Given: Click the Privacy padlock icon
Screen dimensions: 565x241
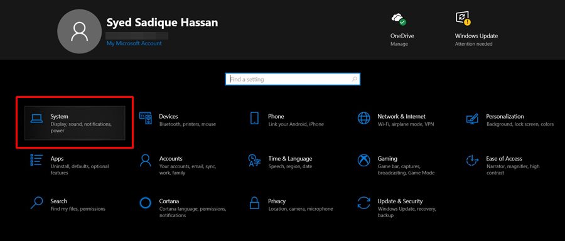Looking at the screenshot, I should point(254,203).
